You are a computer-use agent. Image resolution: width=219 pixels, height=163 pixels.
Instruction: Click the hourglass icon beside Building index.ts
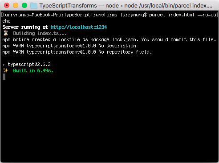(6, 33)
